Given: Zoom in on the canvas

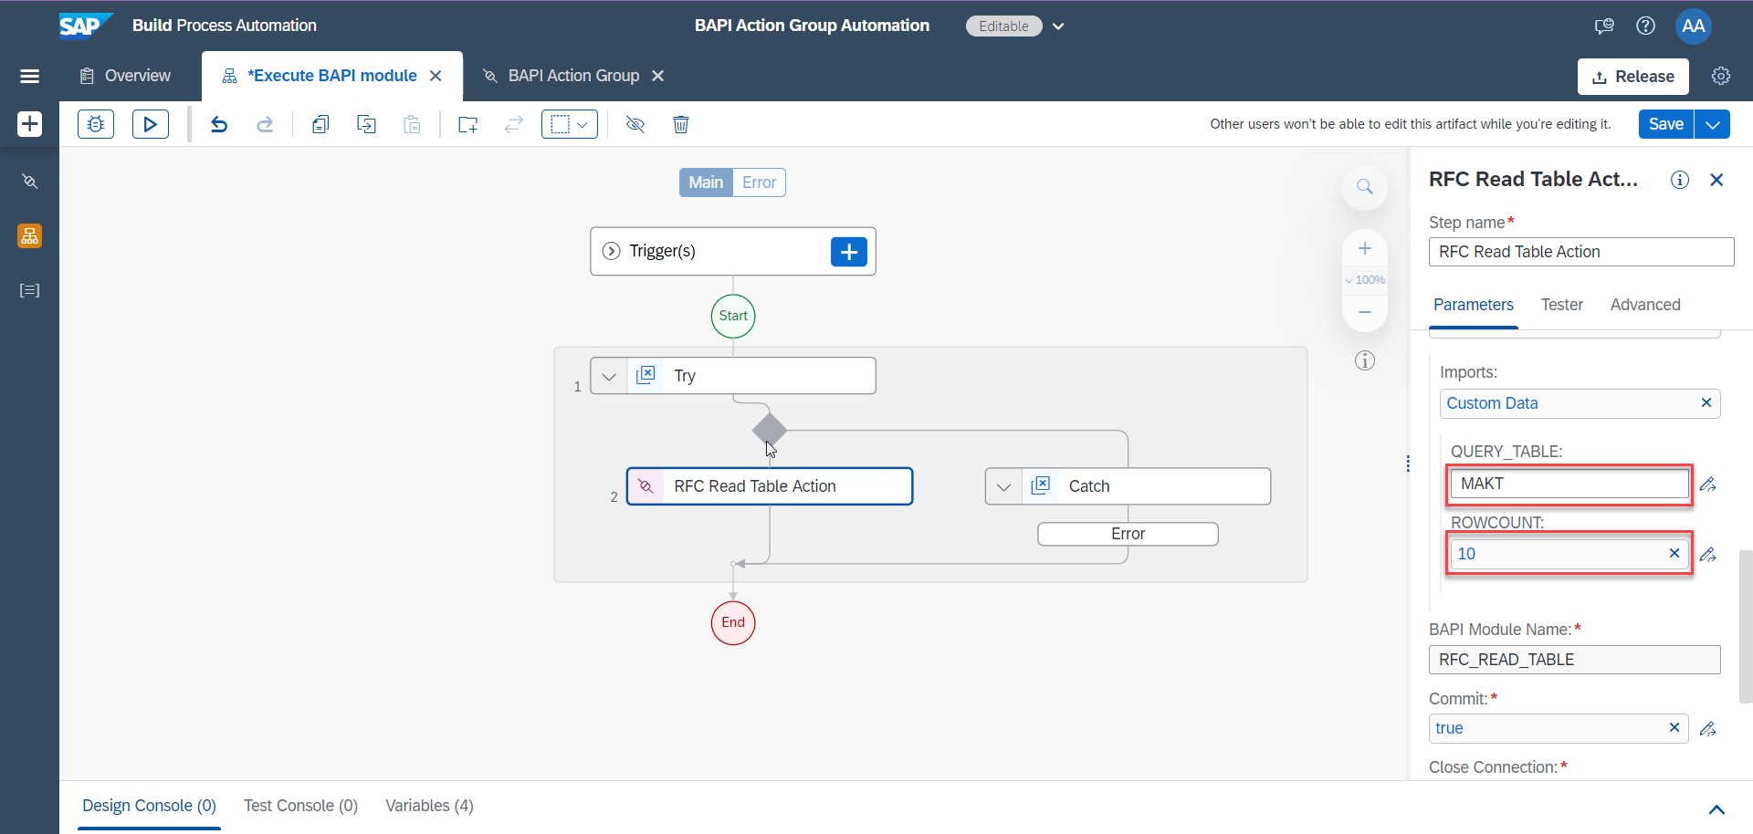Looking at the screenshot, I should (x=1365, y=248).
